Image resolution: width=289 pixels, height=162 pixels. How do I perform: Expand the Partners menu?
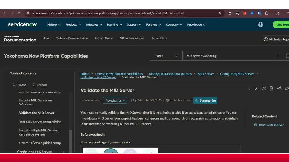coord(154,25)
